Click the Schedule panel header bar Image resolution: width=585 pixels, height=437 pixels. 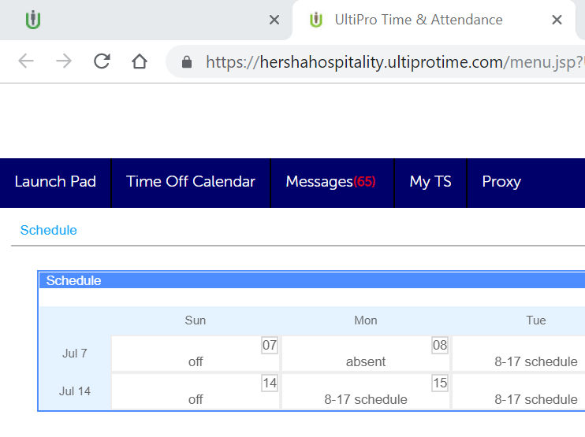point(312,280)
